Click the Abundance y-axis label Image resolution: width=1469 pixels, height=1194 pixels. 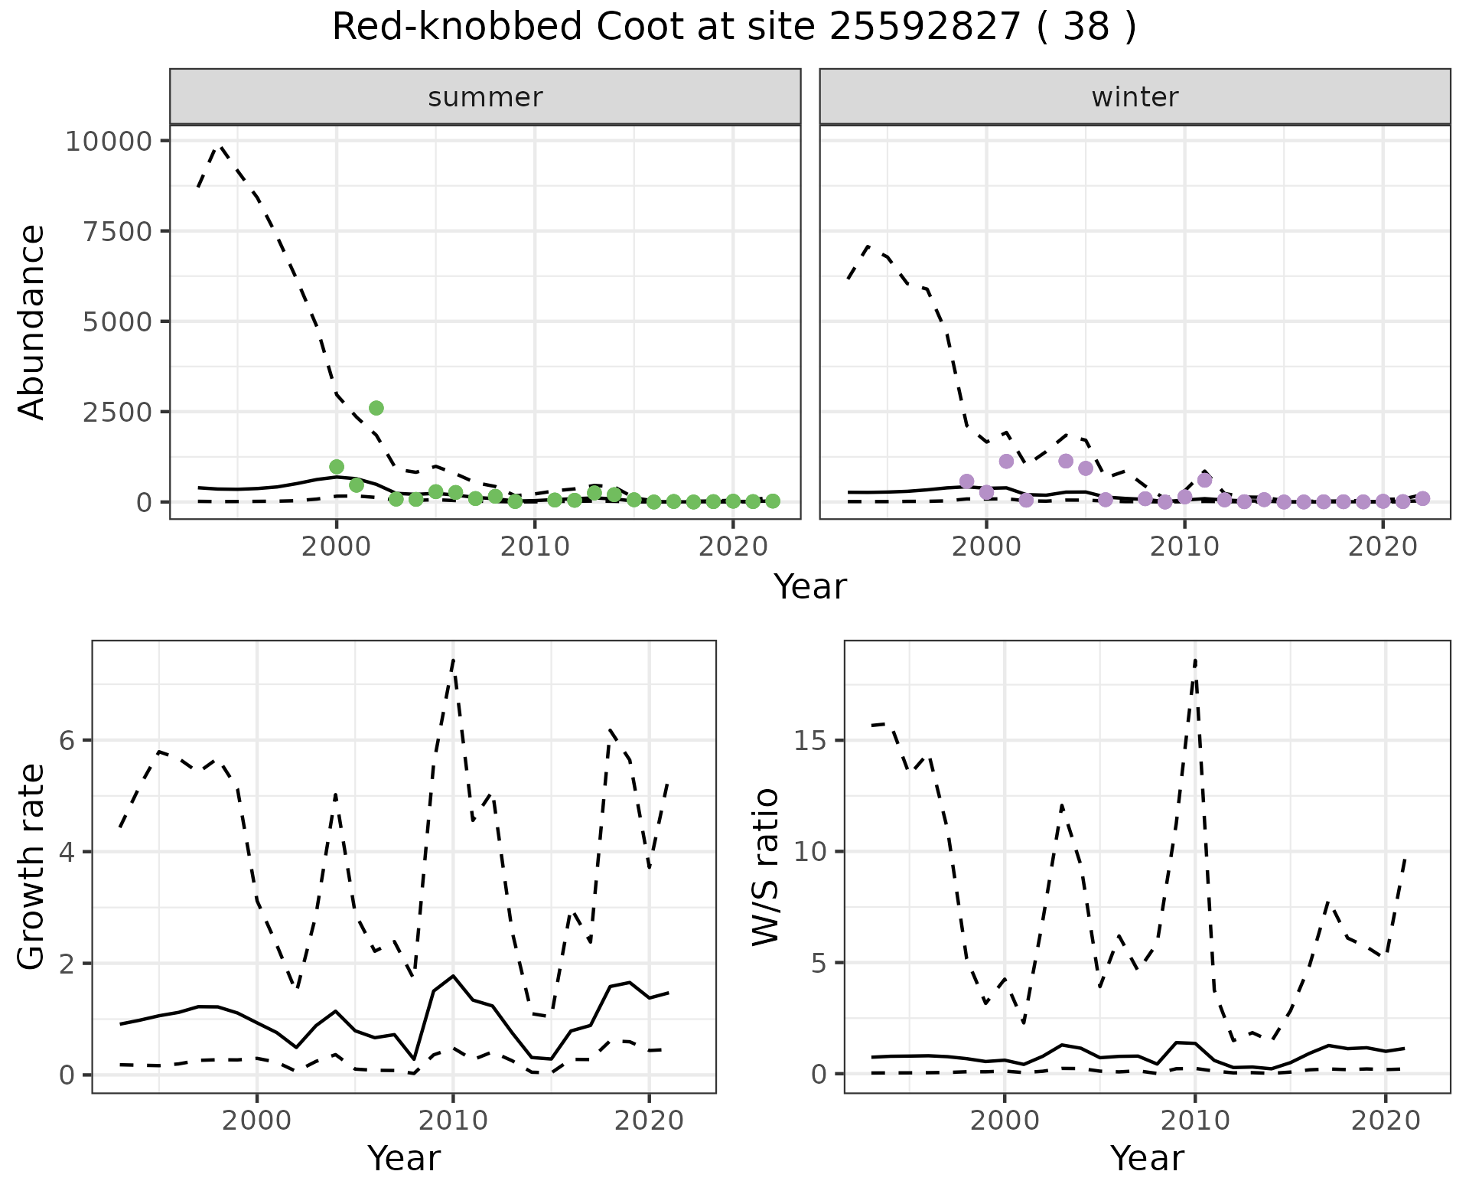(32, 321)
